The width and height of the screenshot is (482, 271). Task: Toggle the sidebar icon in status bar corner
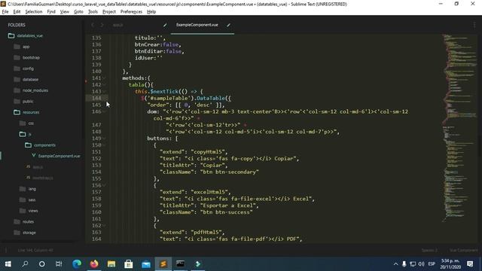coord(5,250)
